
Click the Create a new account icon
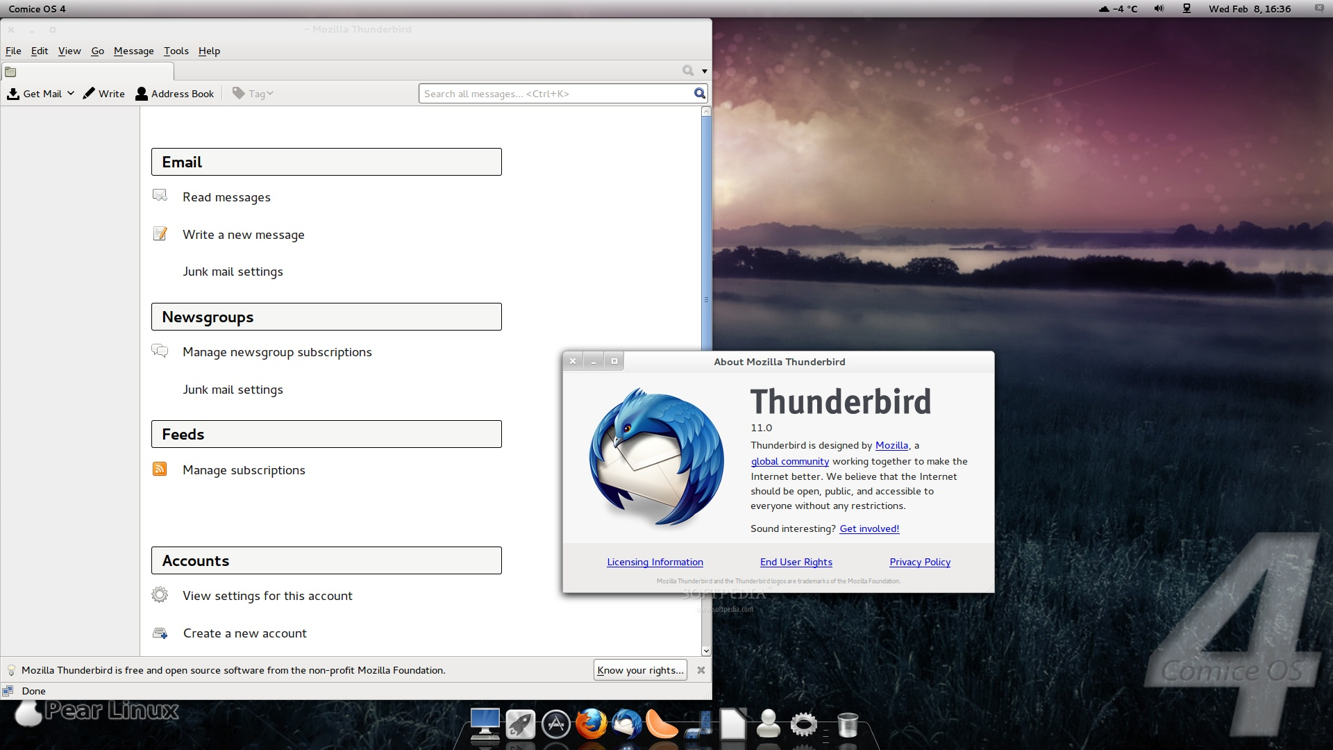[160, 633]
